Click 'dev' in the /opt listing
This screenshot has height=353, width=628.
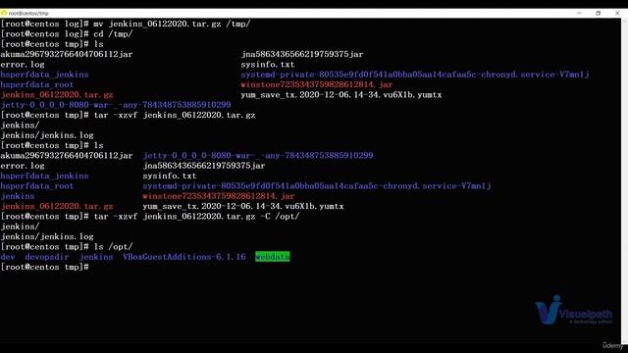[x=8, y=257]
